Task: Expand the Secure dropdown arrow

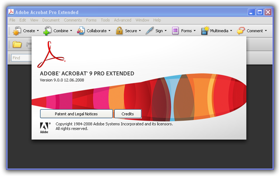Action: click(x=140, y=31)
